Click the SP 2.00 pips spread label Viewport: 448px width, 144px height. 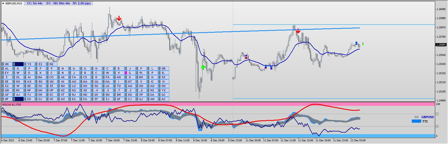(x=81, y=4)
